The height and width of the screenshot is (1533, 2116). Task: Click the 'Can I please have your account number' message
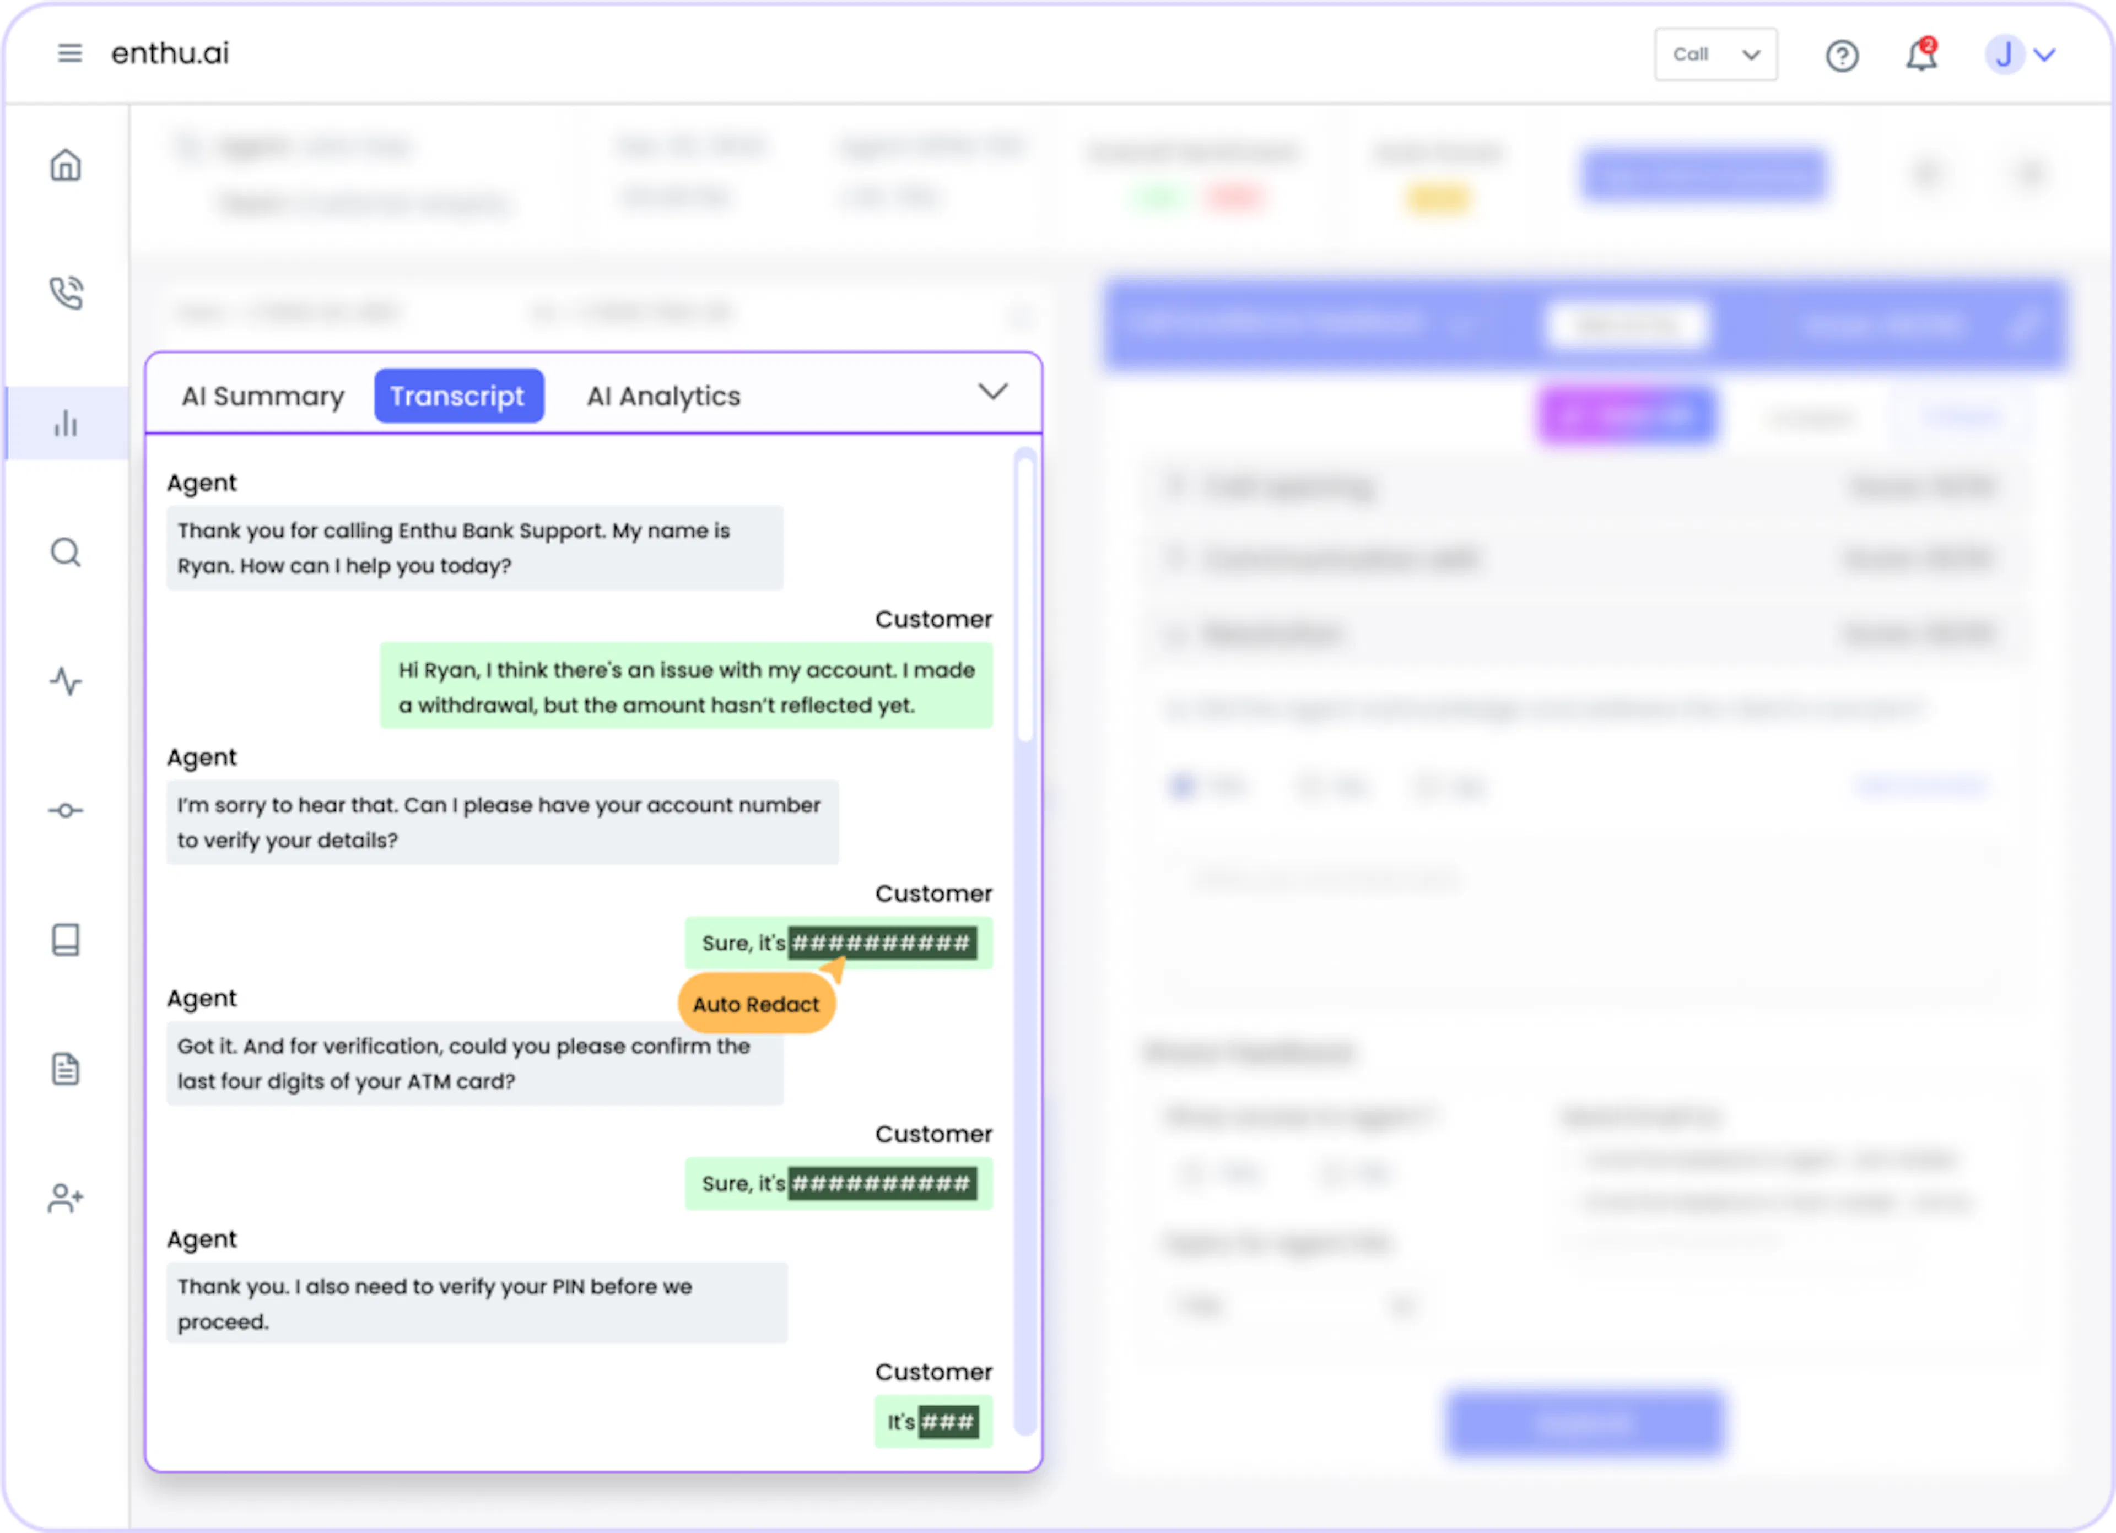(502, 822)
